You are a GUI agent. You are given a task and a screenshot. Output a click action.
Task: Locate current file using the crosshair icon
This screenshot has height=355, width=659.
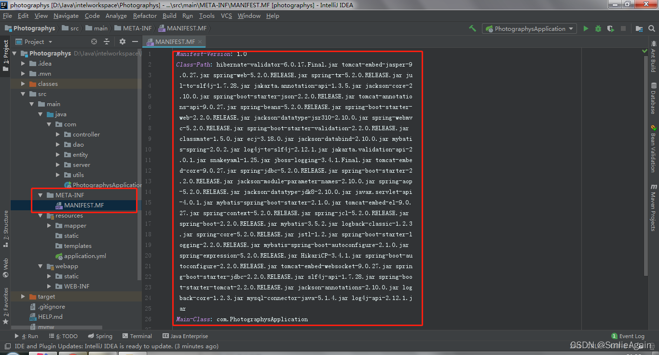pos(94,41)
